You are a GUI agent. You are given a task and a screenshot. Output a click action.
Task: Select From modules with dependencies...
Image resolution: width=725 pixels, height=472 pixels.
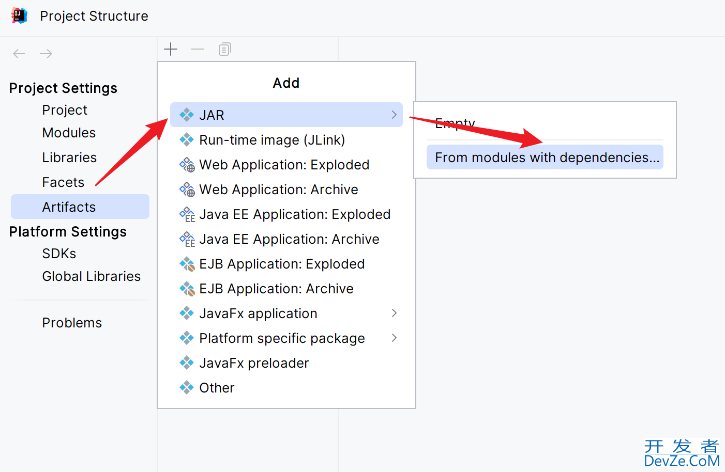pyautogui.click(x=545, y=157)
